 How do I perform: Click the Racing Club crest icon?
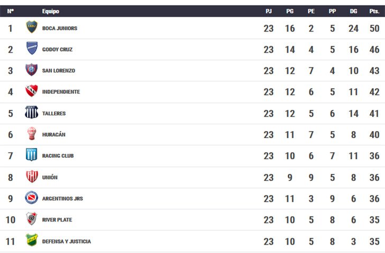click(31, 154)
